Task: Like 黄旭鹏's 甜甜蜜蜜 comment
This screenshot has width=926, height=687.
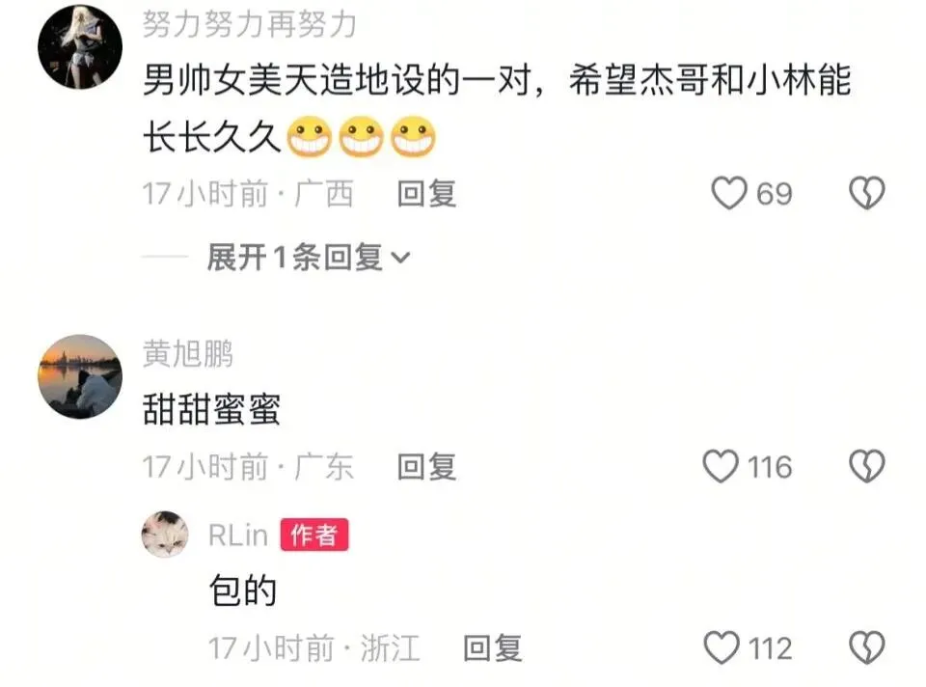Action: coord(721,467)
